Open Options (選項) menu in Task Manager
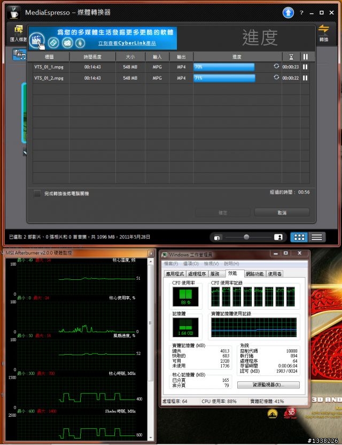The height and width of the screenshot is (445, 342). 191,264
